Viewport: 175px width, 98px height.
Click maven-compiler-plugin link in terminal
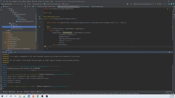(x=23, y=86)
